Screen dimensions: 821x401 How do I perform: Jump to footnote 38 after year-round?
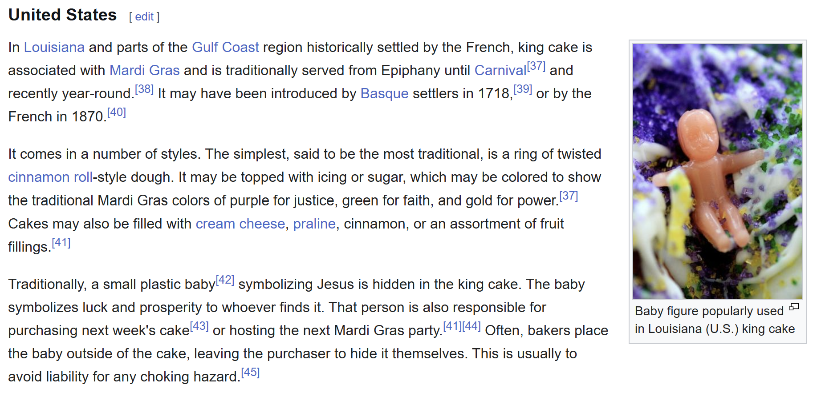coord(144,89)
